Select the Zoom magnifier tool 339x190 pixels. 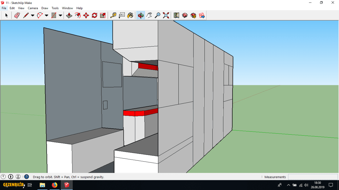click(158, 15)
